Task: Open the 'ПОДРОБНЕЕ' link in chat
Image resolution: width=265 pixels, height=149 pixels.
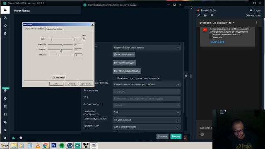Action: [217, 42]
